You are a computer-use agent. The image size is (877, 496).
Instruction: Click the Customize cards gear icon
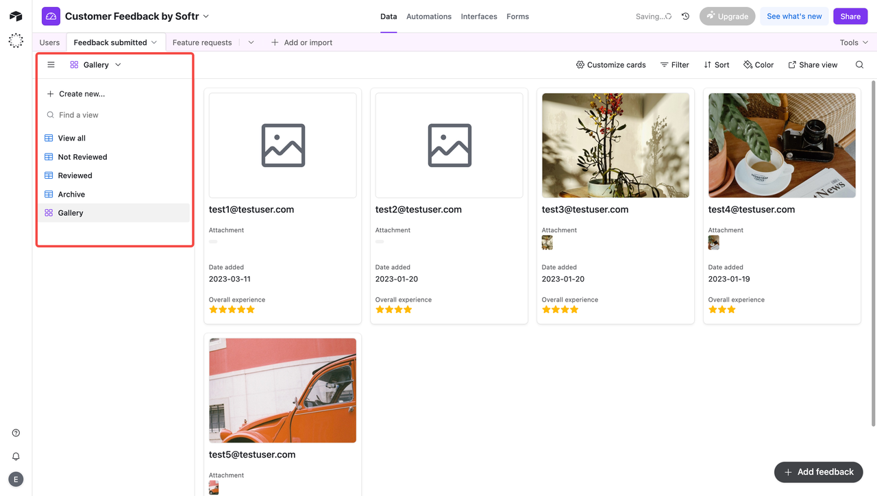[x=581, y=64]
